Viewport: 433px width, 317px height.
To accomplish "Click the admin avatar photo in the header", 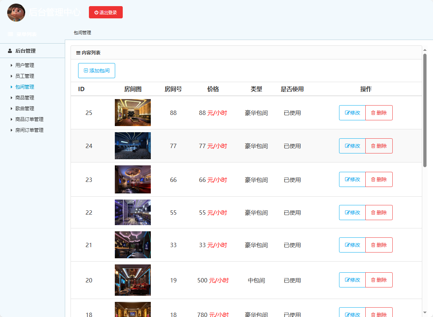I will pyautogui.click(x=16, y=13).
